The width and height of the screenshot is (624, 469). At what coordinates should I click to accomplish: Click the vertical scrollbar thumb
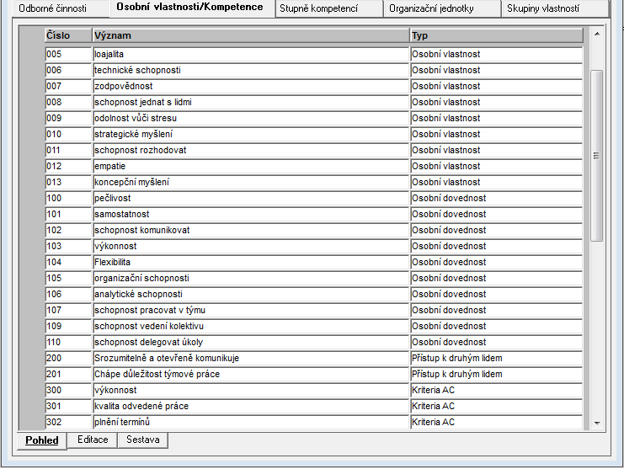pos(596,156)
